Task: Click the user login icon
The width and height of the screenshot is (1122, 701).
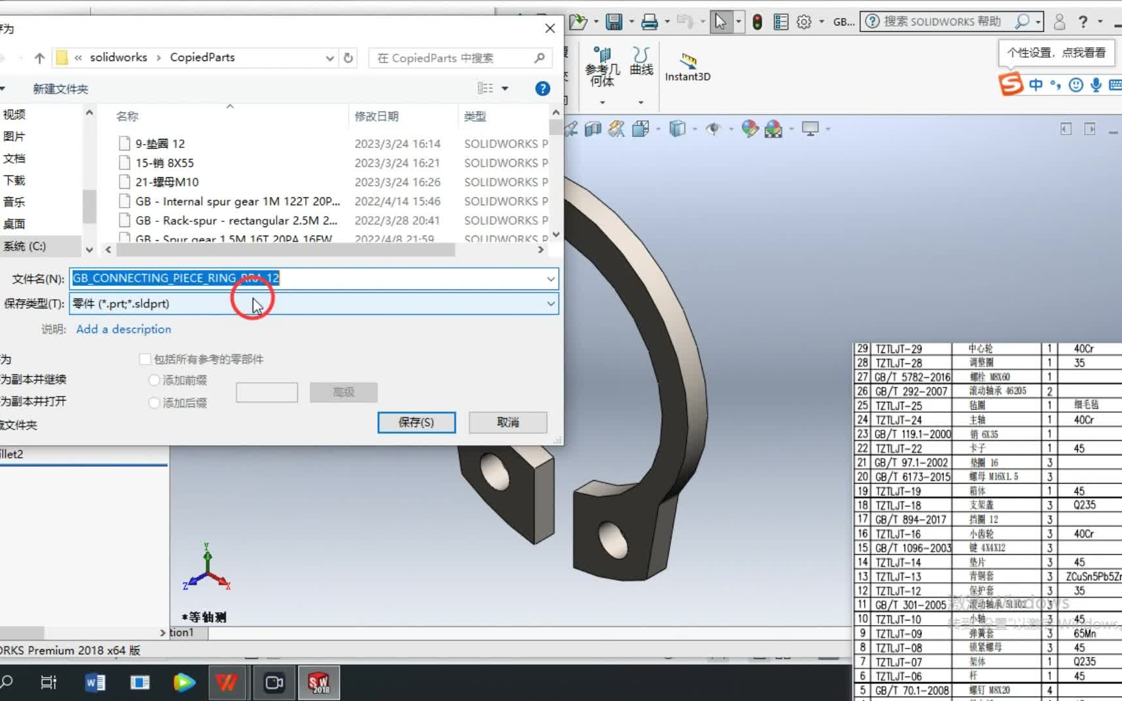Action: pyautogui.click(x=1060, y=21)
